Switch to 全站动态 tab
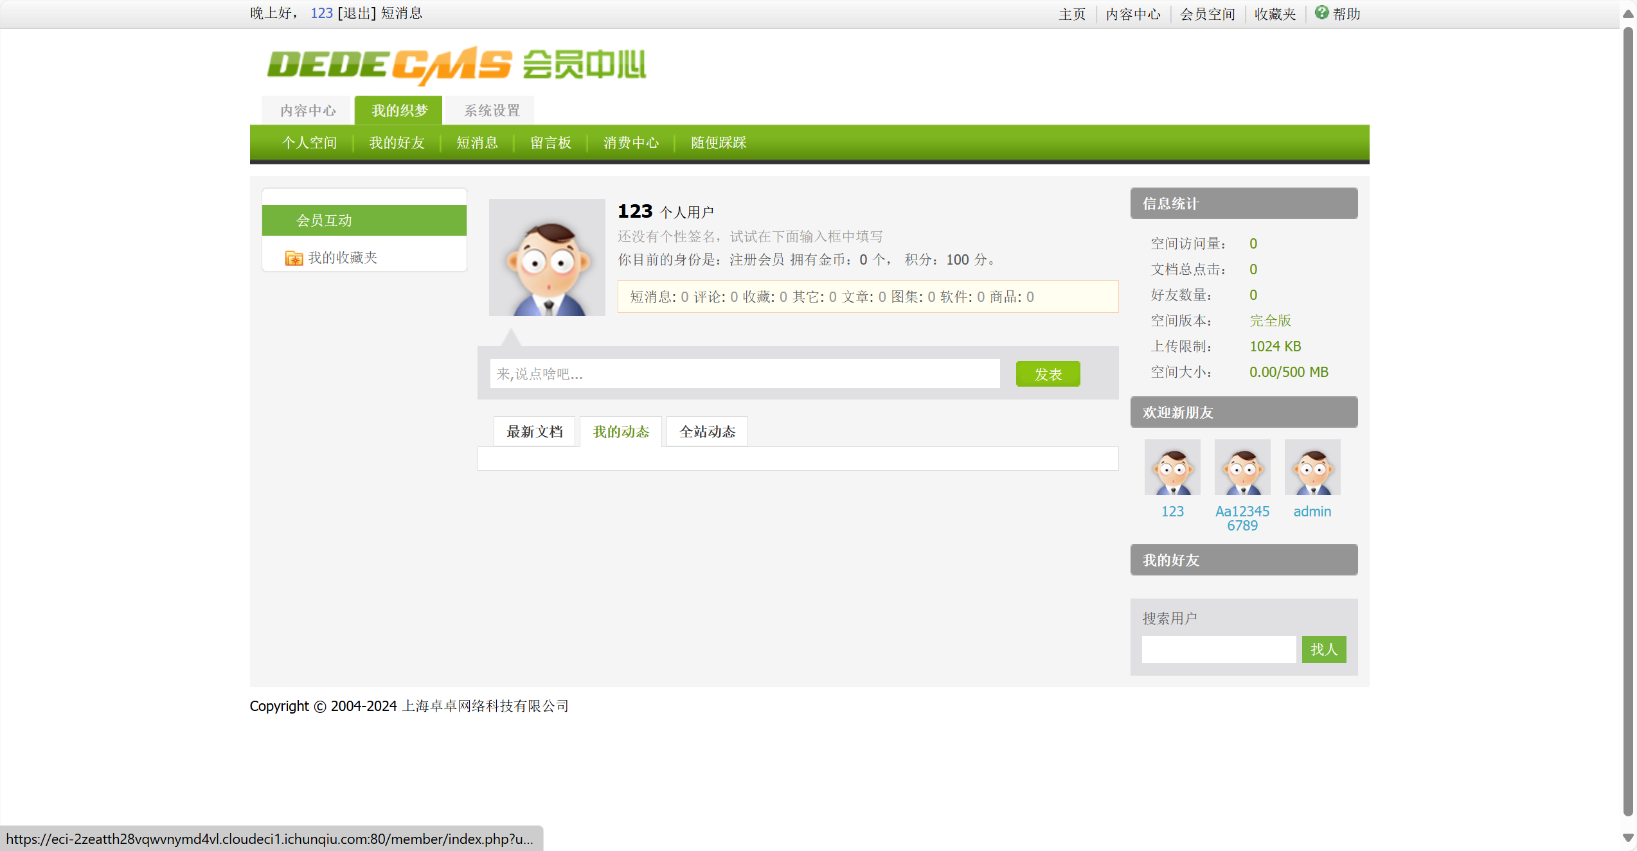 pyautogui.click(x=707, y=432)
